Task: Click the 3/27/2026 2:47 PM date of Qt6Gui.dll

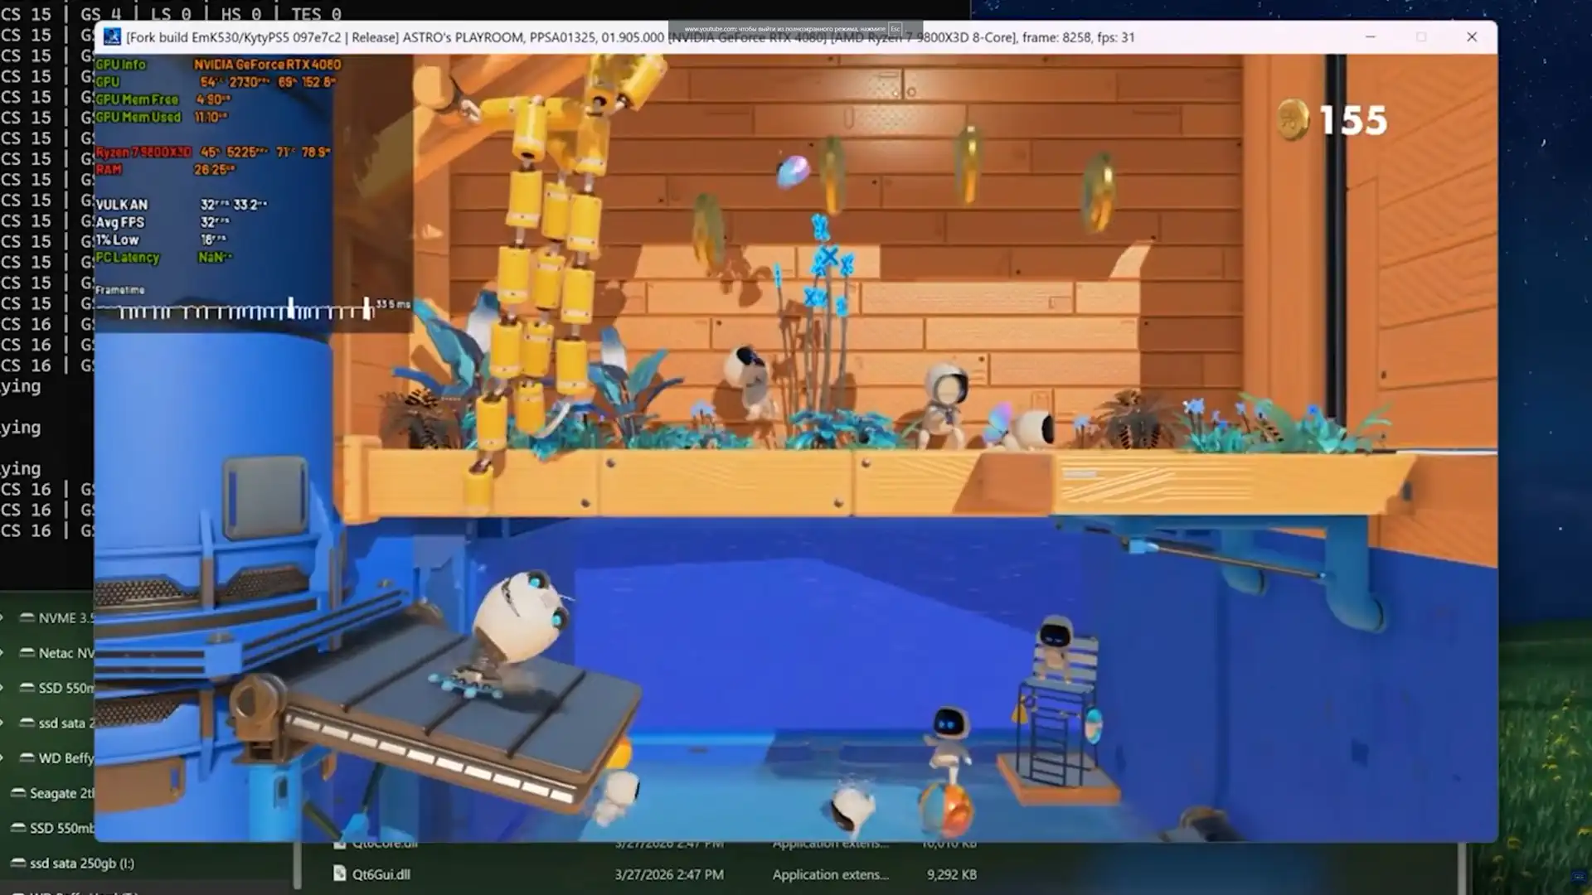Action: coord(669,874)
